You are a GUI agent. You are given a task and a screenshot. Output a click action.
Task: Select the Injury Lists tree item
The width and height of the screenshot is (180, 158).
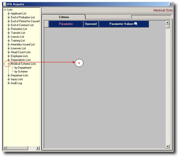click(17, 79)
